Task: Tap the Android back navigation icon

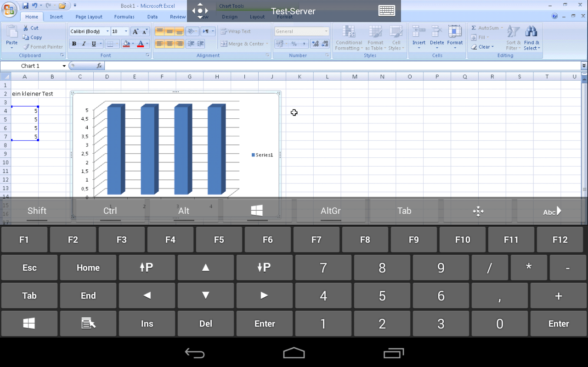Action: click(x=194, y=353)
